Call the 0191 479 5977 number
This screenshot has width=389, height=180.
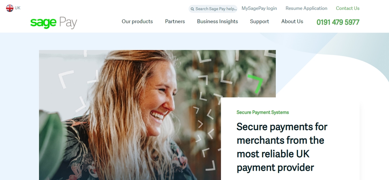[x=338, y=22]
